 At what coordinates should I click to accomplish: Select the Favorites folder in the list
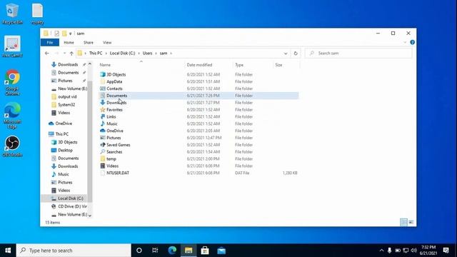(114, 110)
